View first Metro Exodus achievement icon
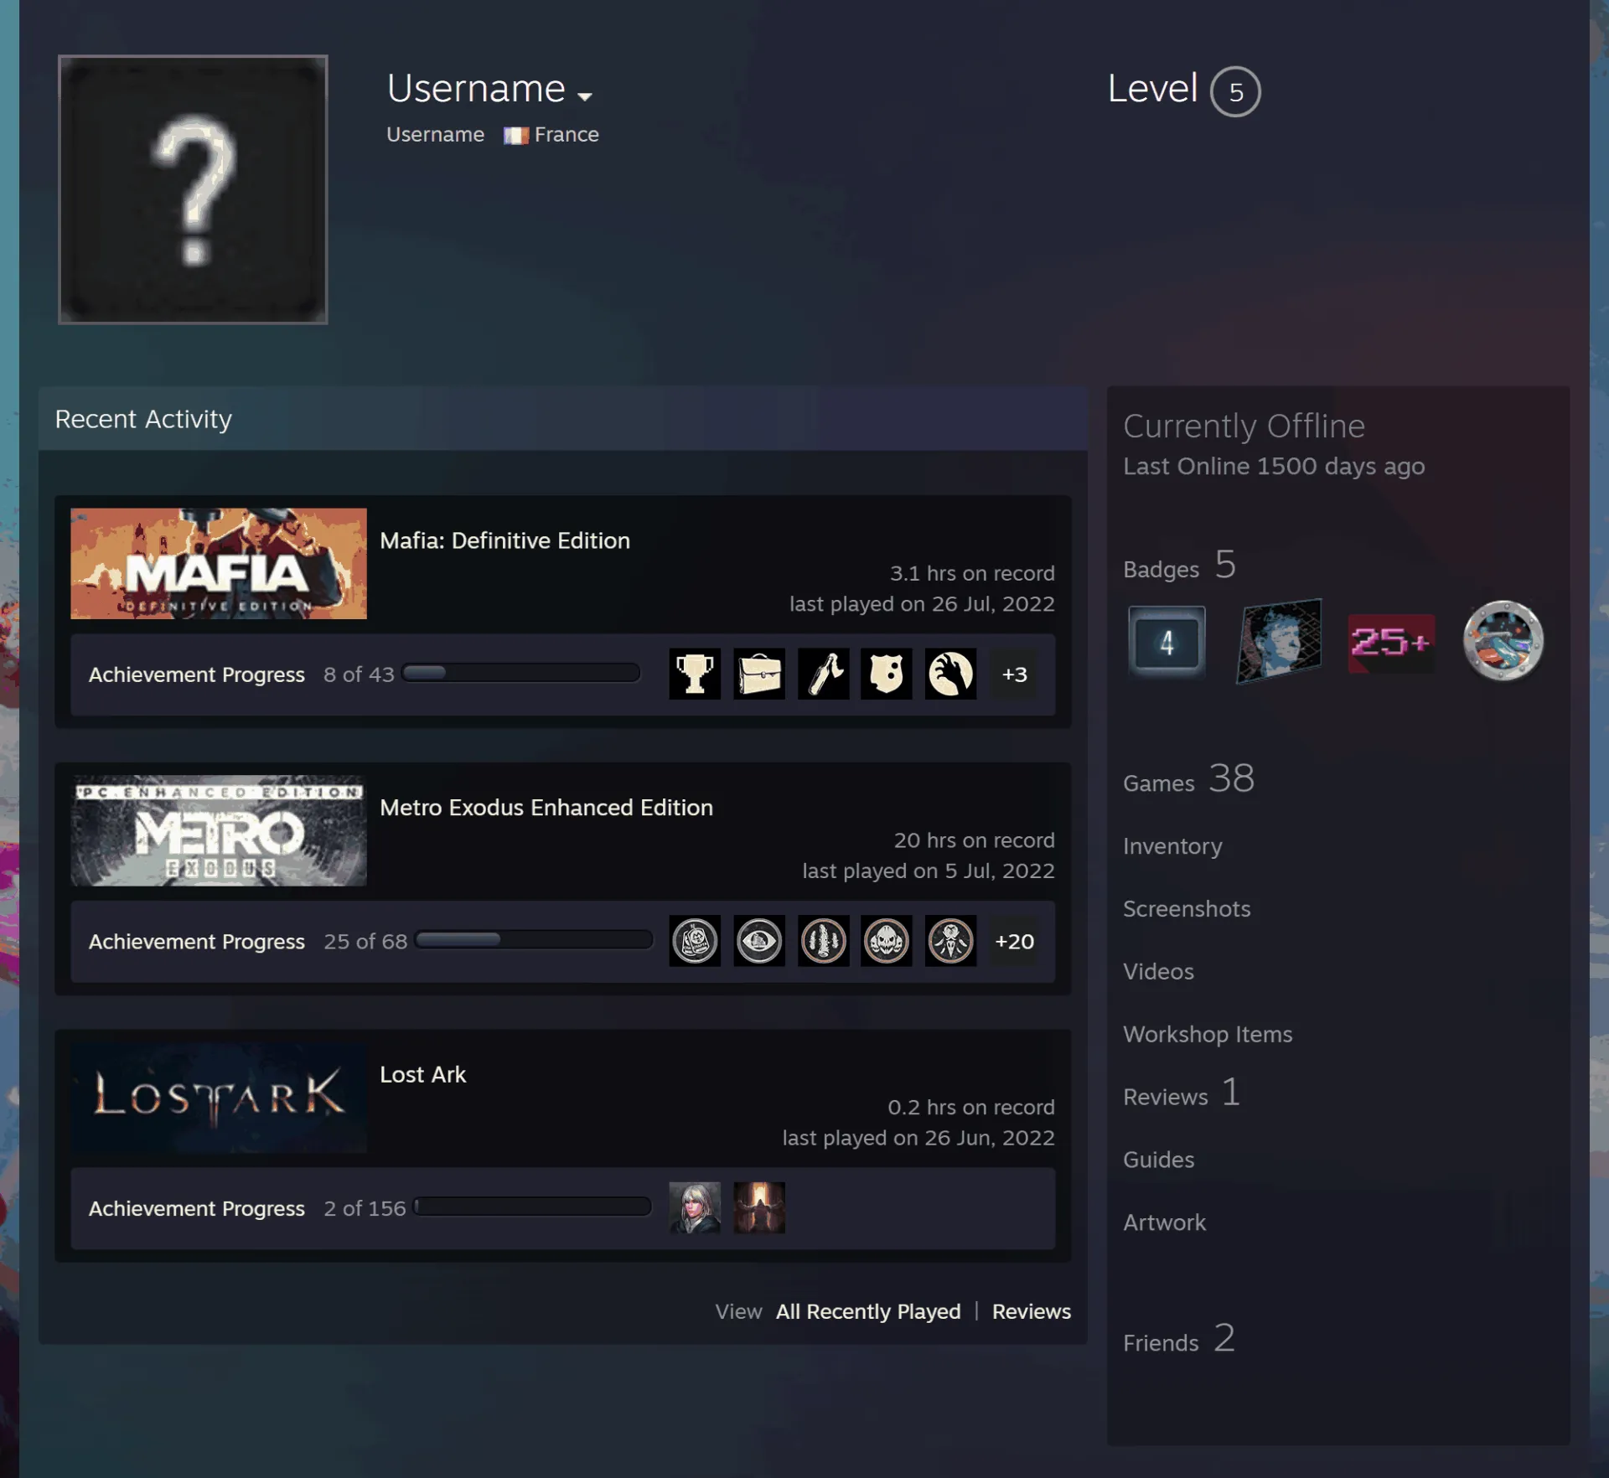The width and height of the screenshot is (1609, 1478). (x=695, y=941)
